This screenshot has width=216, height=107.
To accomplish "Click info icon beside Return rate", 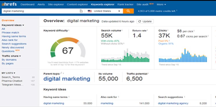I will point(147,30).
